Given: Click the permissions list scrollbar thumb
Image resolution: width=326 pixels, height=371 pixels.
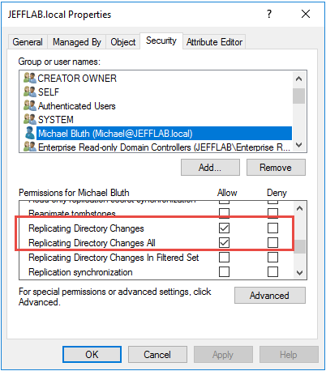Looking at the screenshot, I should 299,246.
